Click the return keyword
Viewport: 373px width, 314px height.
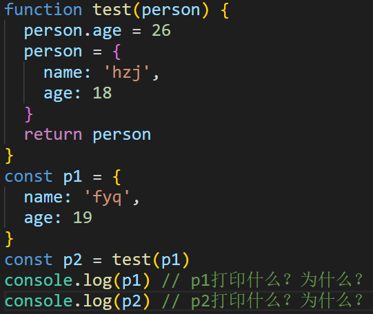53,135
